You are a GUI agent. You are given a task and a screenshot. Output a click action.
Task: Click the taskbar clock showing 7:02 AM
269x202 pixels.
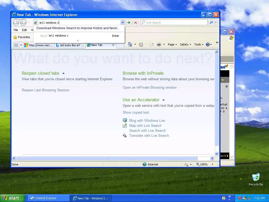click(x=259, y=198)
